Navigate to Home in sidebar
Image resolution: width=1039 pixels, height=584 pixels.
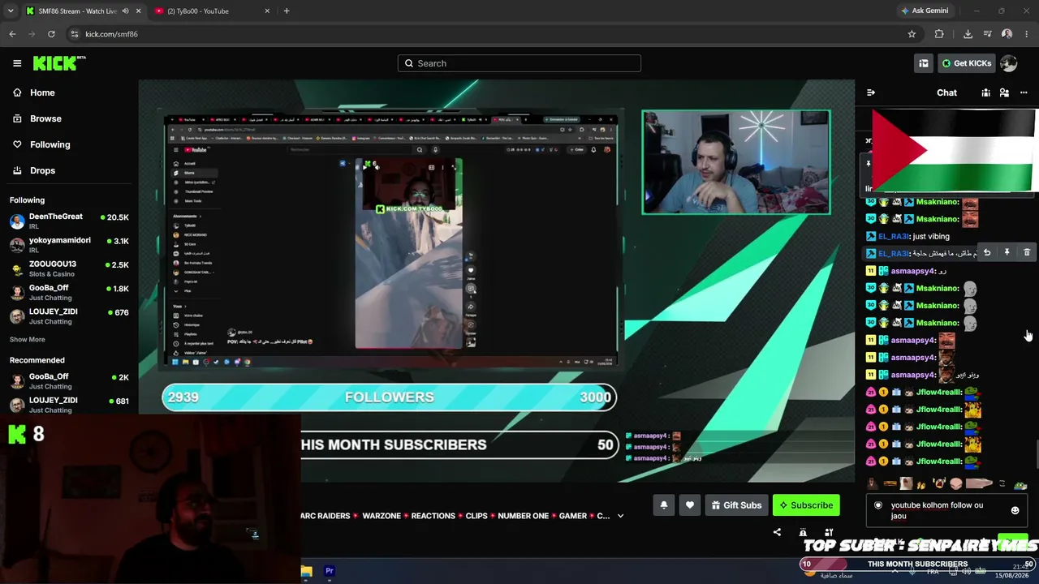tap(34, 92)
